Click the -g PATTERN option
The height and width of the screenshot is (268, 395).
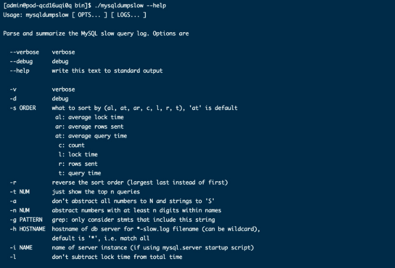click(26, 219)
